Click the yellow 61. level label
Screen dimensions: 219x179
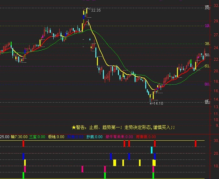click(x=207, y=66)
